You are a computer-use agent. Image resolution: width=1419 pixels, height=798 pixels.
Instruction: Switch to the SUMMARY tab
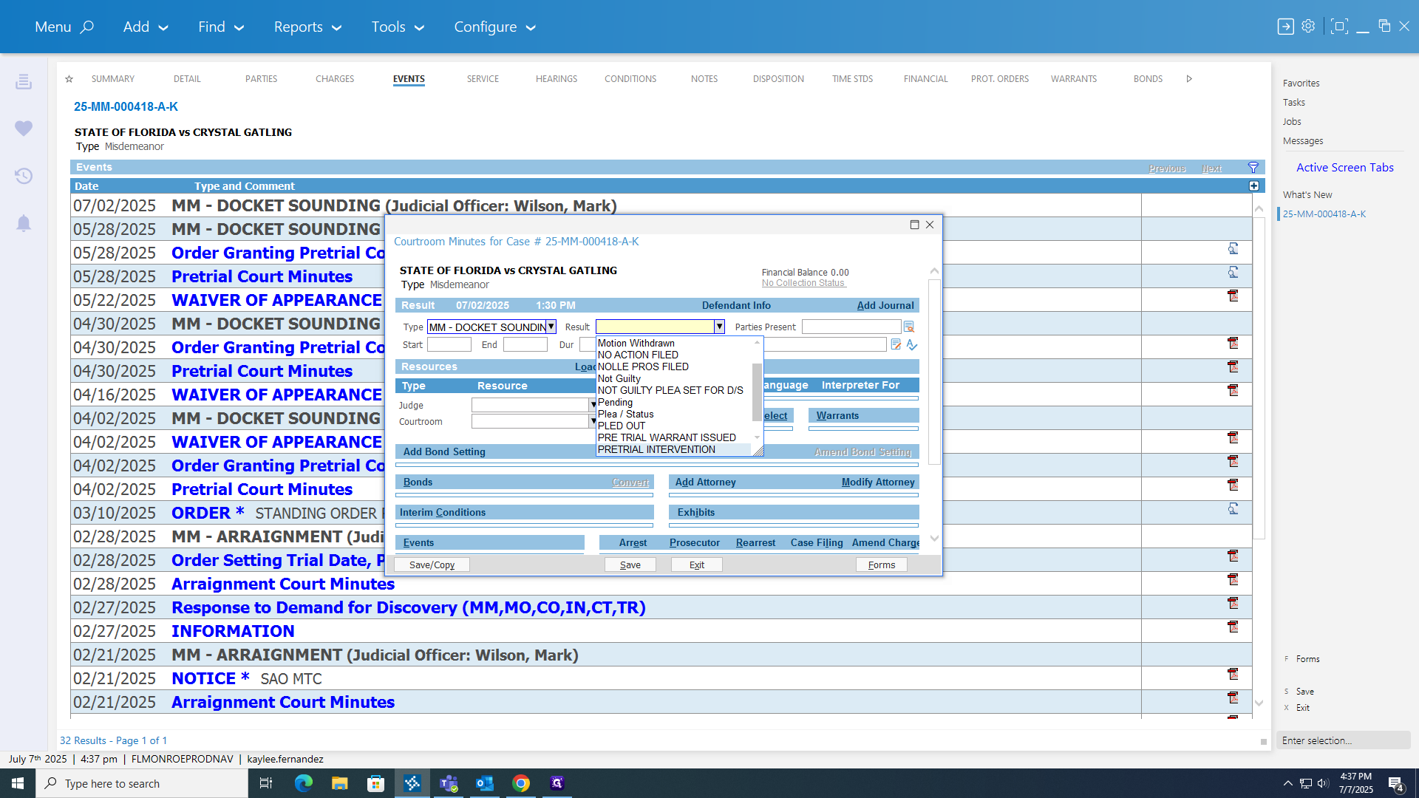[x=113, y=79]
